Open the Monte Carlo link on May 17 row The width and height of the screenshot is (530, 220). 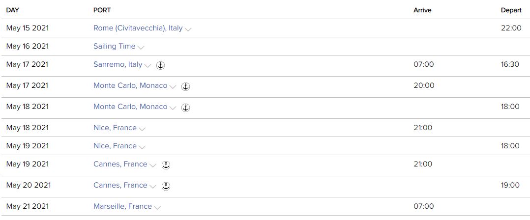click(130, 85)
